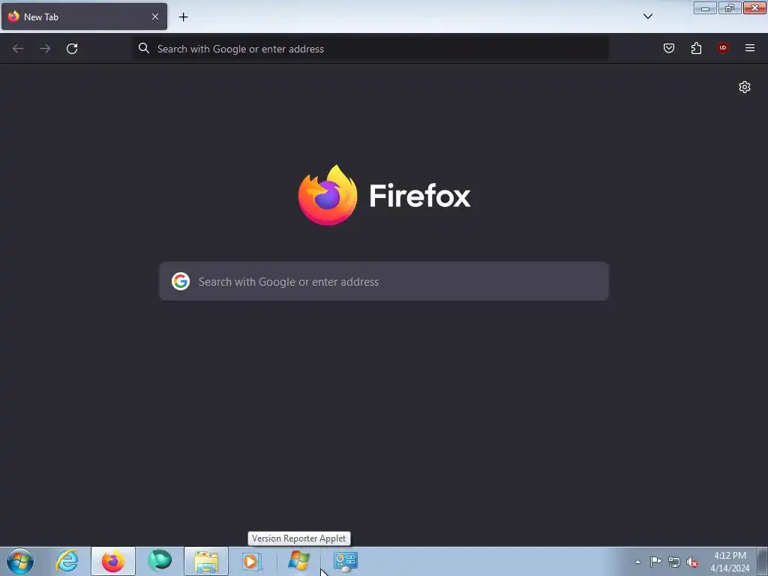Focus the top address bar
The image size is (768, 576).
pyautogui.click(x=371, y=49)
